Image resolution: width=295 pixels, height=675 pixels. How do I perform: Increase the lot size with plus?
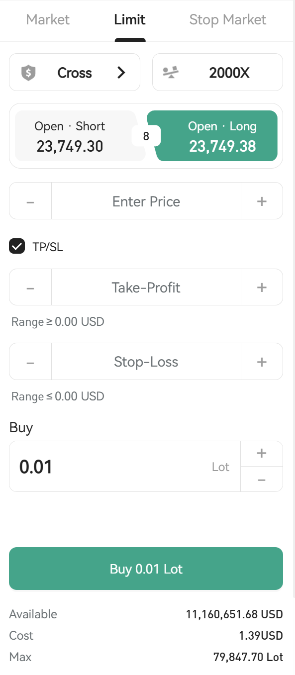pos(262,454)
